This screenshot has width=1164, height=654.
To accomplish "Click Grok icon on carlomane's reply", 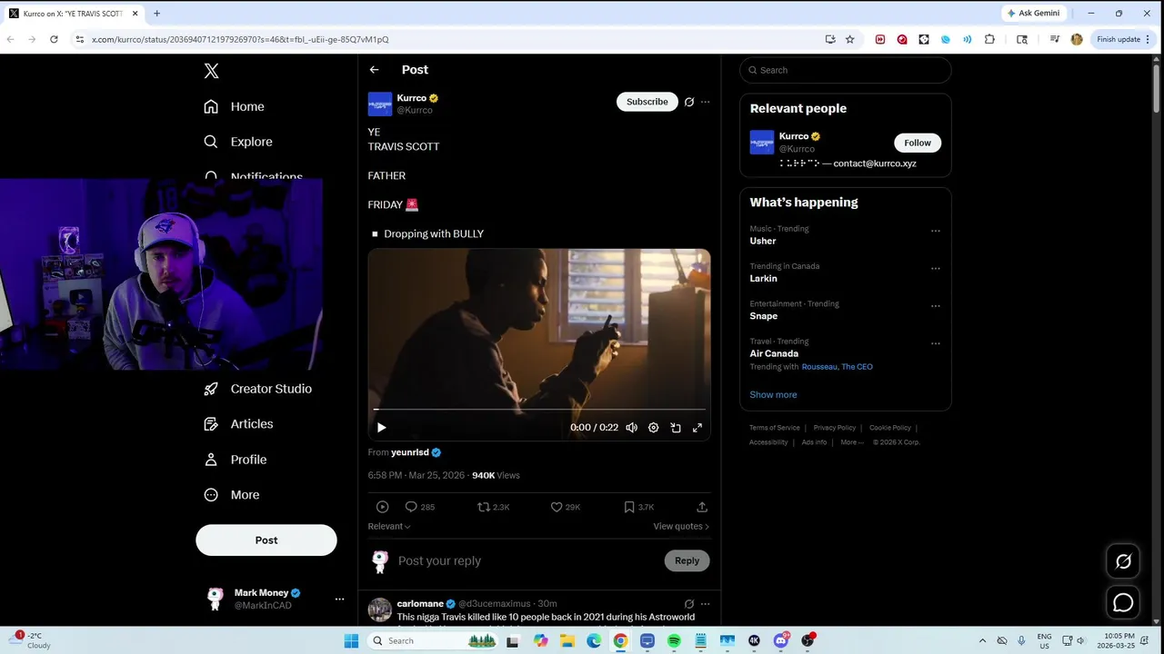I will click(x=689, y=604).
